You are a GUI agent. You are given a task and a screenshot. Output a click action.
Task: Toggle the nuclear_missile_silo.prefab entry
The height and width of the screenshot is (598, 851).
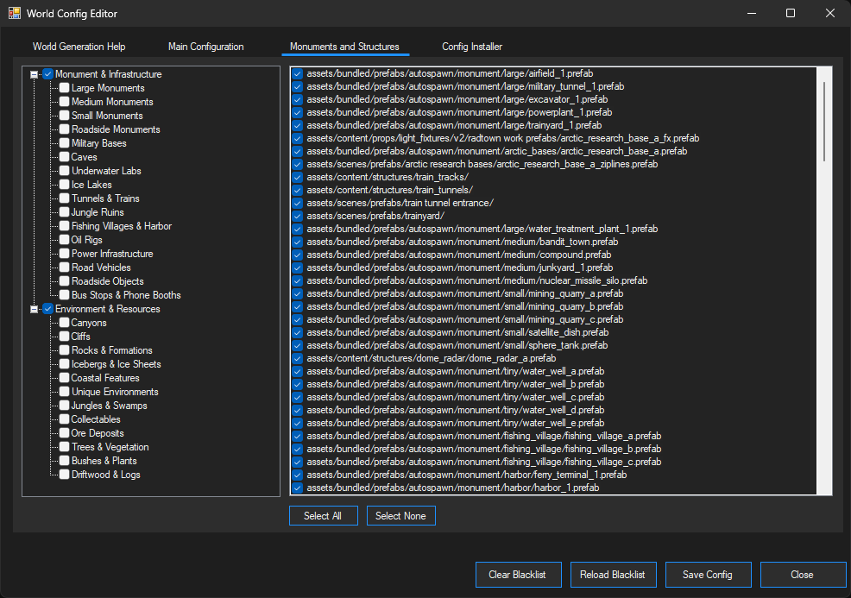[297, 280]
